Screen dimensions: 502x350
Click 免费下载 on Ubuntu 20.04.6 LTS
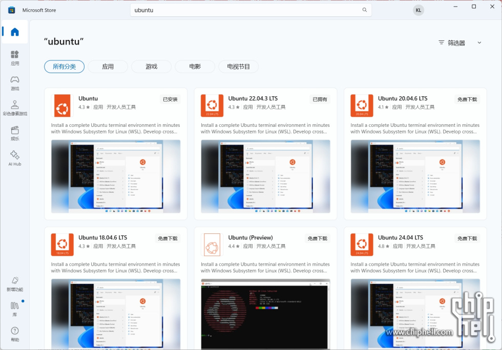tap(467, 99)
